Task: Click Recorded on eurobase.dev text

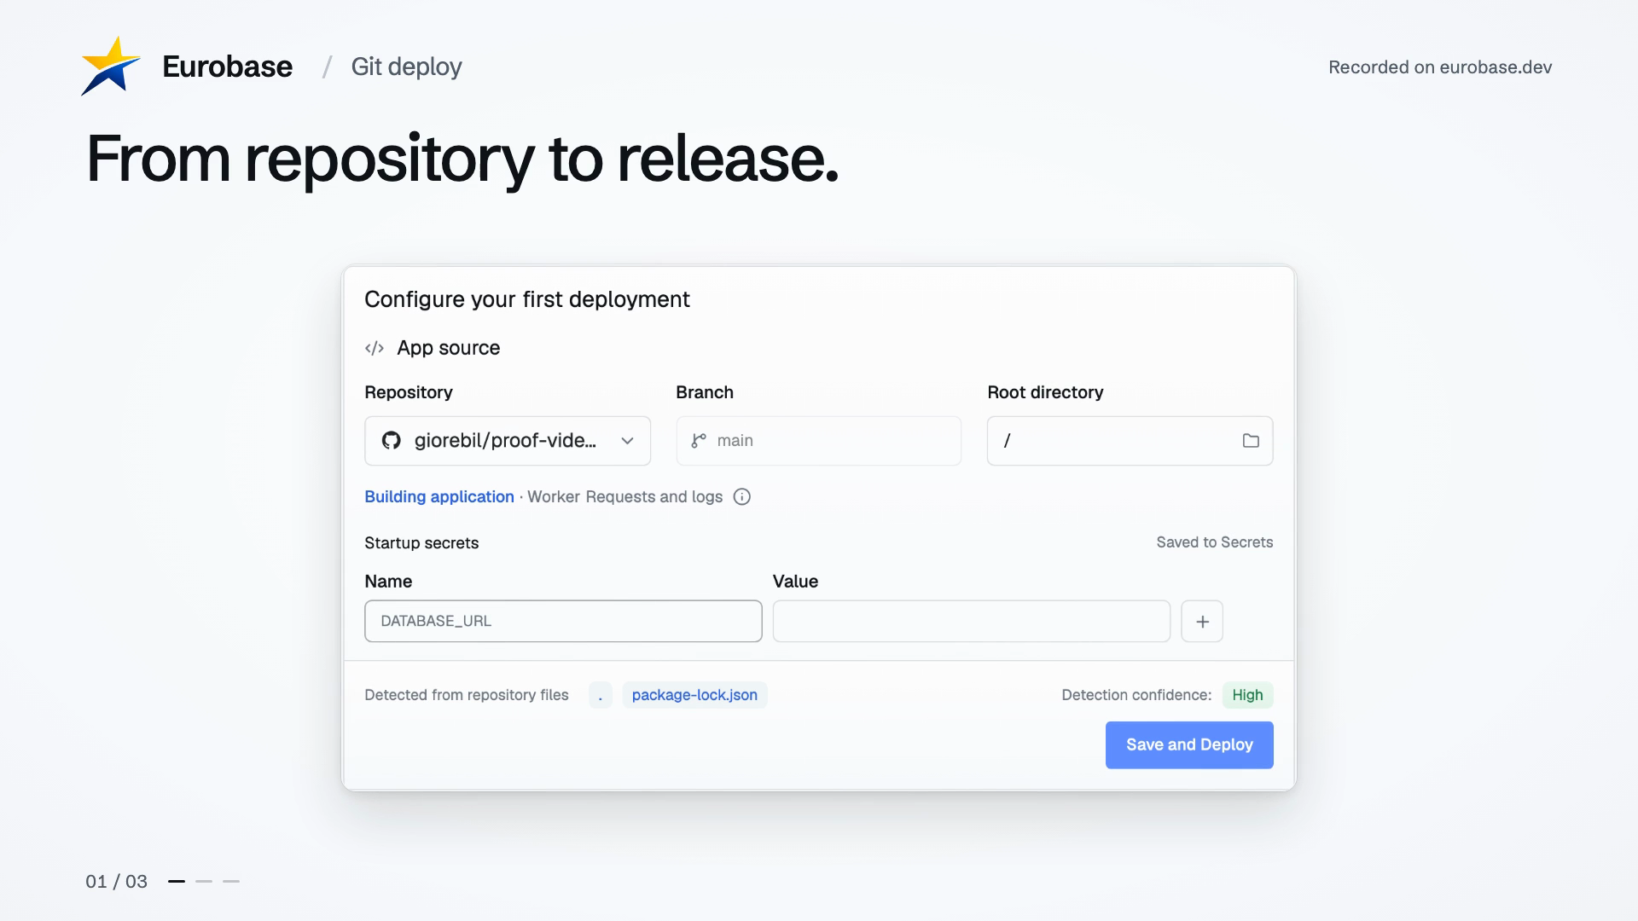Action: coord(1440,67)
